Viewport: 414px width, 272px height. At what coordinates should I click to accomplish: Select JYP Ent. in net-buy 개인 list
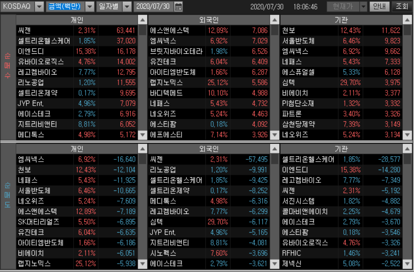(77, 103)
